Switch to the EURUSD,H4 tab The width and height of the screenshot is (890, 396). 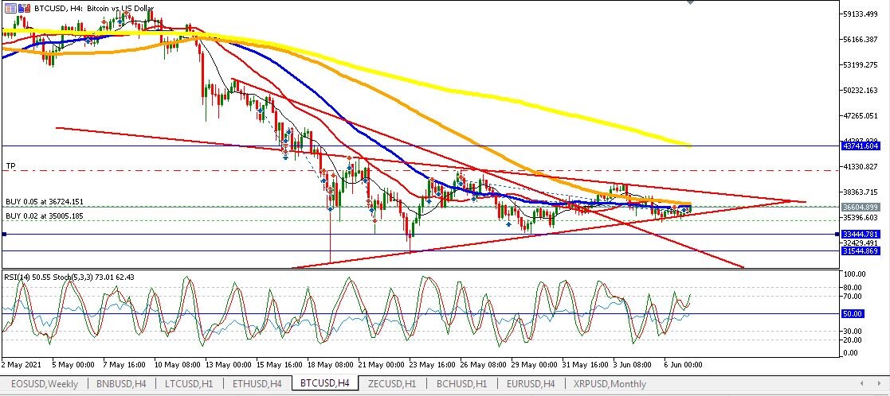pyautogui.click(x=530, y=383)
